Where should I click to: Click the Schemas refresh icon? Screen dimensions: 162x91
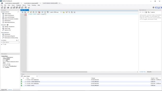coord(17,40)
